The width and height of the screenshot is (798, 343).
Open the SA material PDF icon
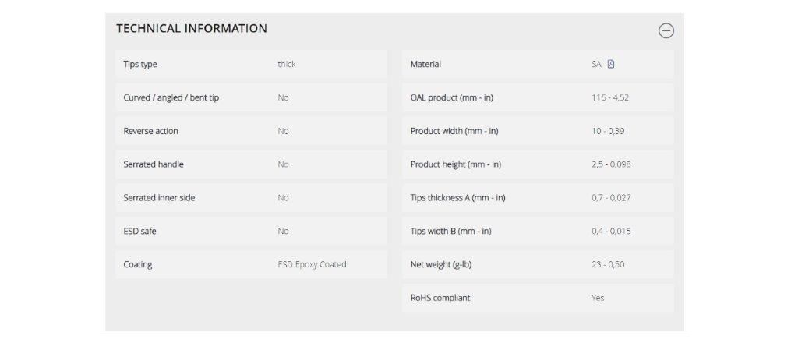(x=611, y=64)
